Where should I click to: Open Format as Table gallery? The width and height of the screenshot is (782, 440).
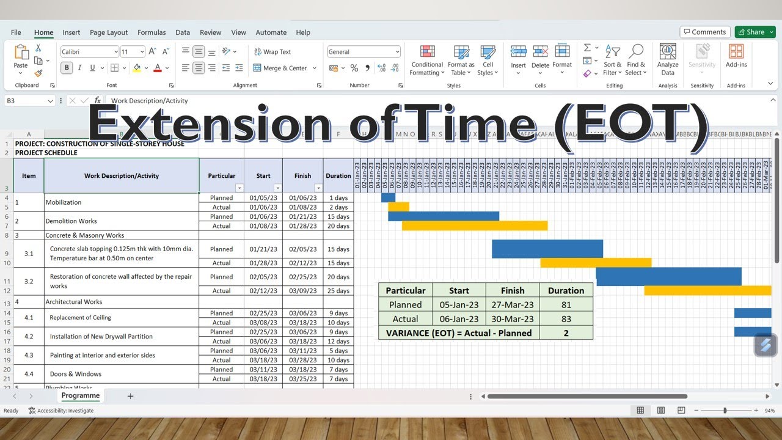[x=461, y=60]
